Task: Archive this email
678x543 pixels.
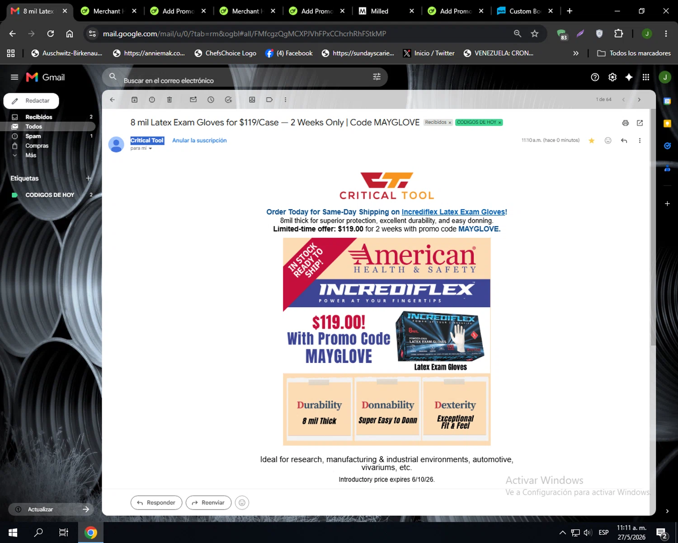Action: point(134,100)
